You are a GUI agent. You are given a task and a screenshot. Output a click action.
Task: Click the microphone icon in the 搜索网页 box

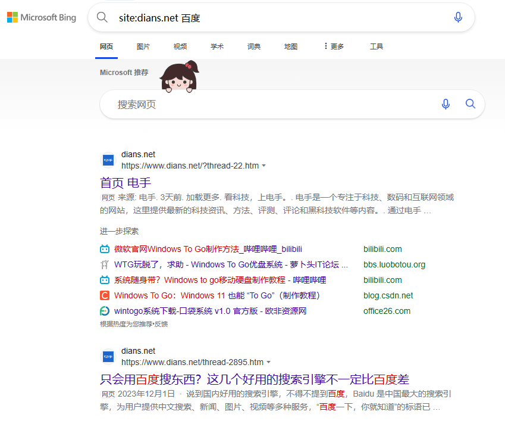point(446,104)
